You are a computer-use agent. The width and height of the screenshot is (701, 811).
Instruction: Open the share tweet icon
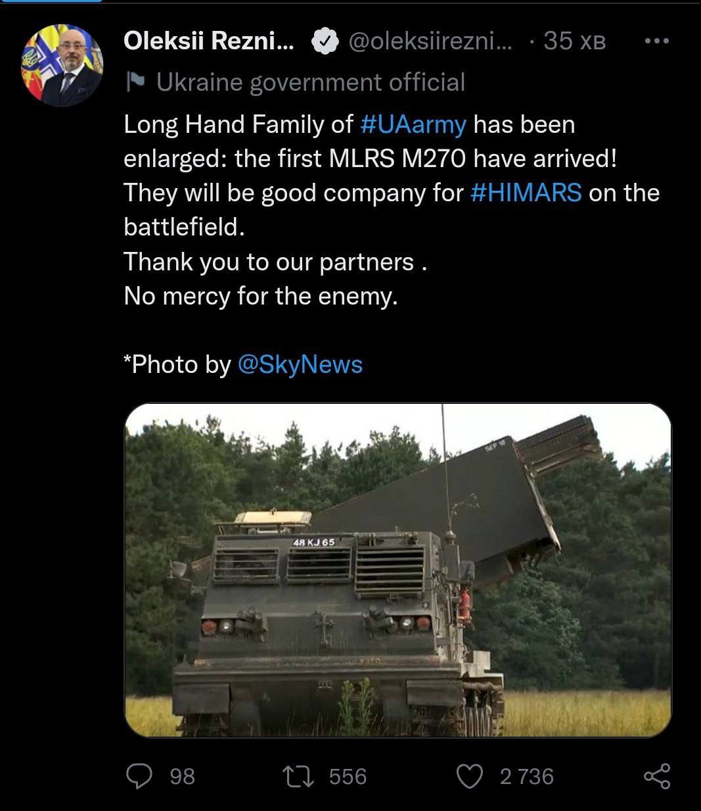pyautogui.click(x=657, y=776)
